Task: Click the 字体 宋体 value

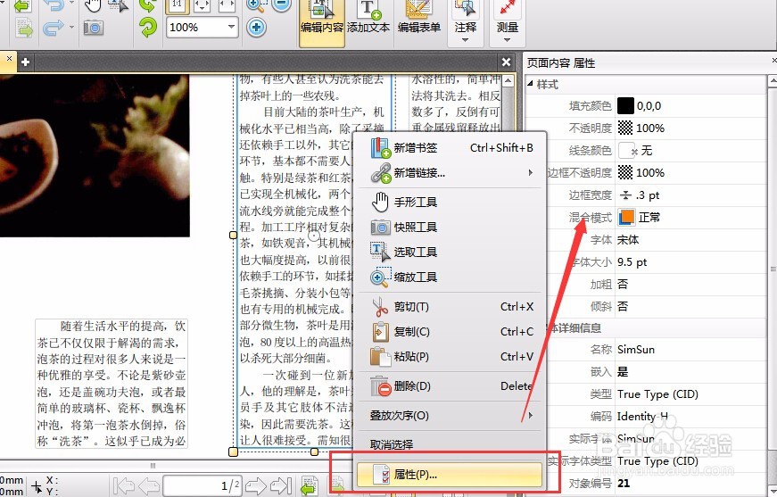Action: tap(628, 240)
